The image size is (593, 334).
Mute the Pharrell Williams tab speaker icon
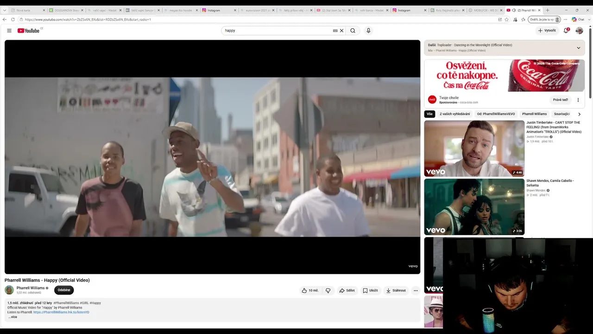pyautogui.click(x=514, y=10)
